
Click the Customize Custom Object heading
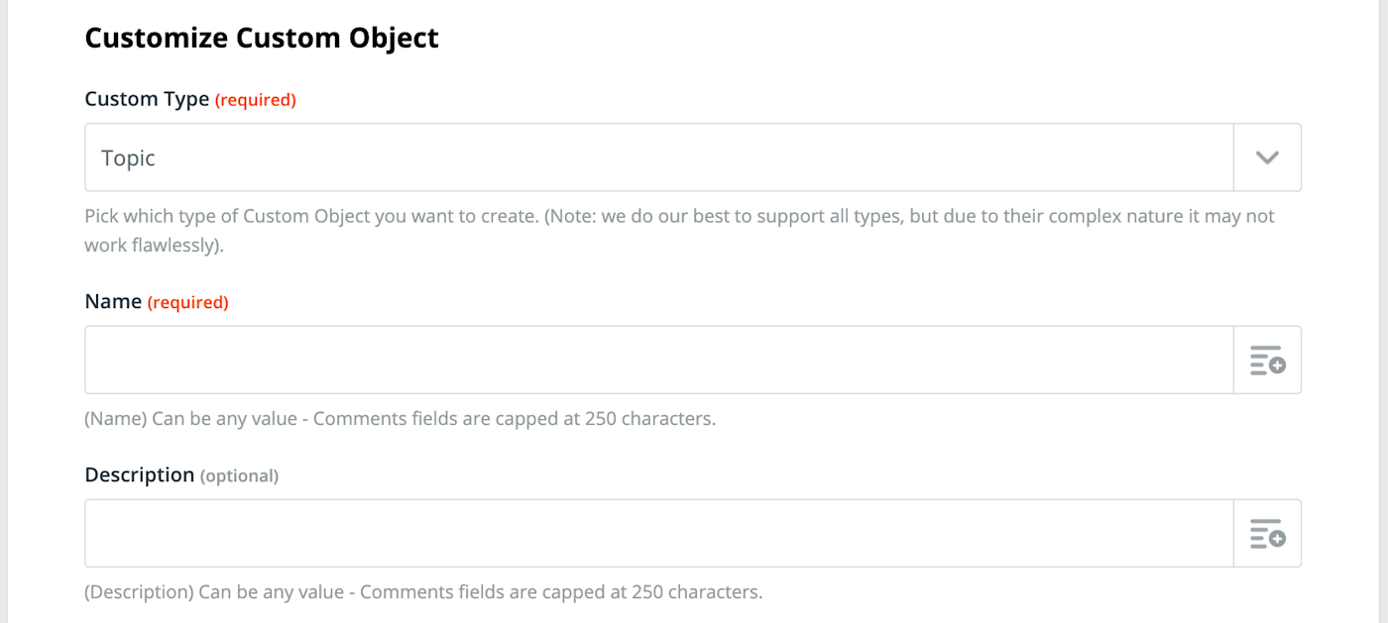262,38
